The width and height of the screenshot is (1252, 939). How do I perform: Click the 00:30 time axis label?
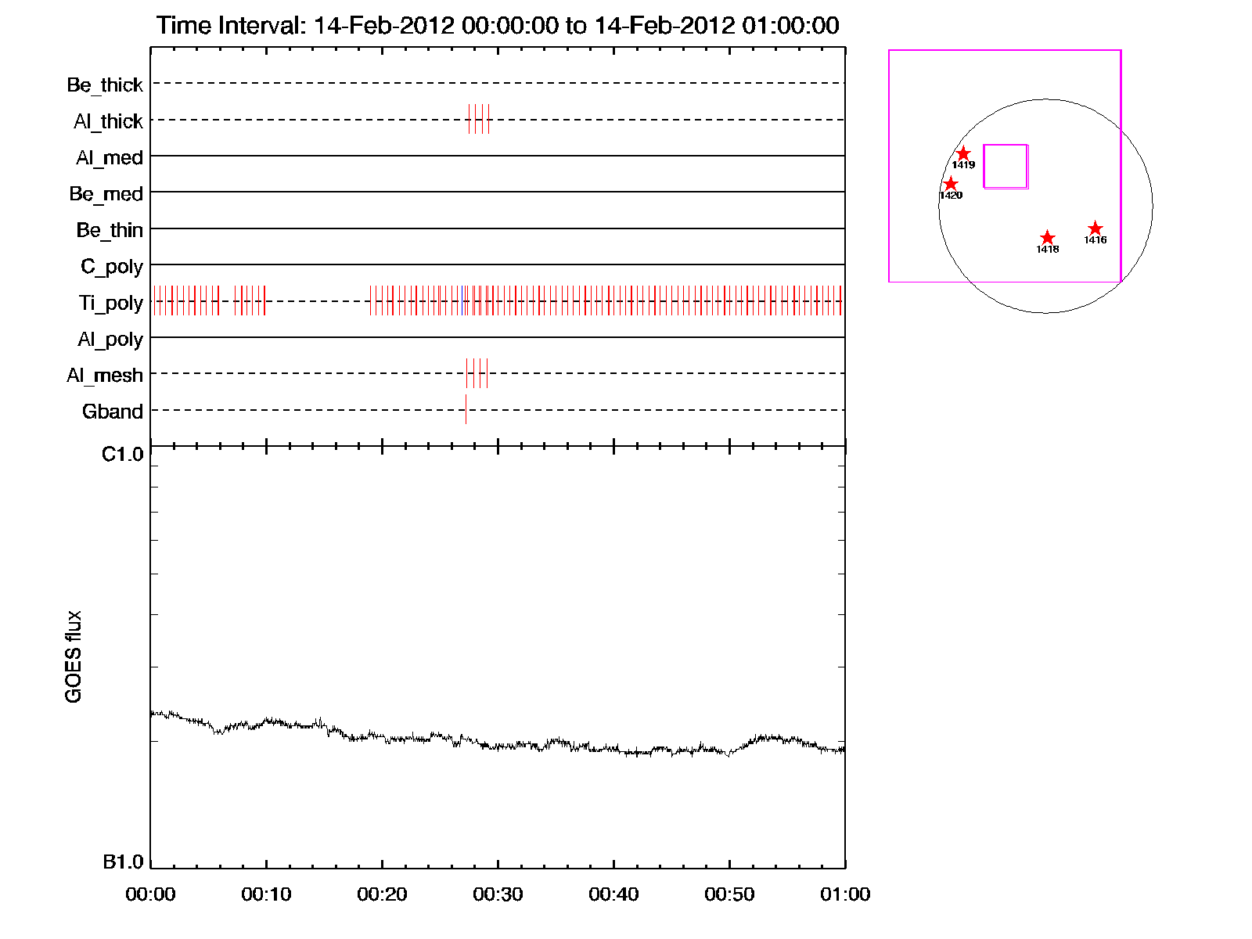(x=498, y=894)
